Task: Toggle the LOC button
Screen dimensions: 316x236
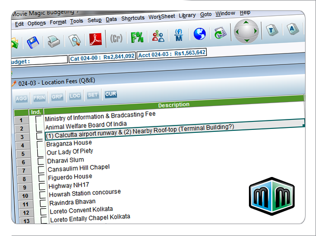Action: tap(75, 96)
